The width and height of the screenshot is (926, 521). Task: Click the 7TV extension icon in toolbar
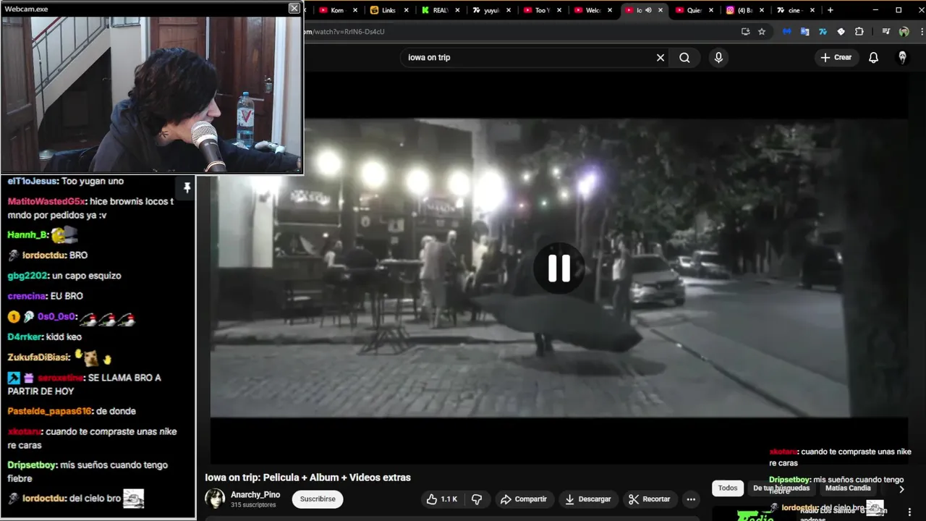(x=823, y=32)
